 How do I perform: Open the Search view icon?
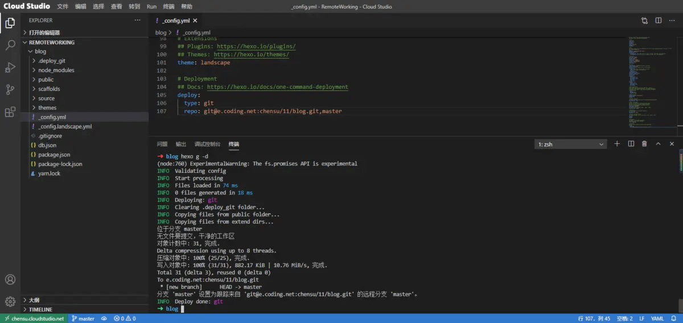point(10,45)
